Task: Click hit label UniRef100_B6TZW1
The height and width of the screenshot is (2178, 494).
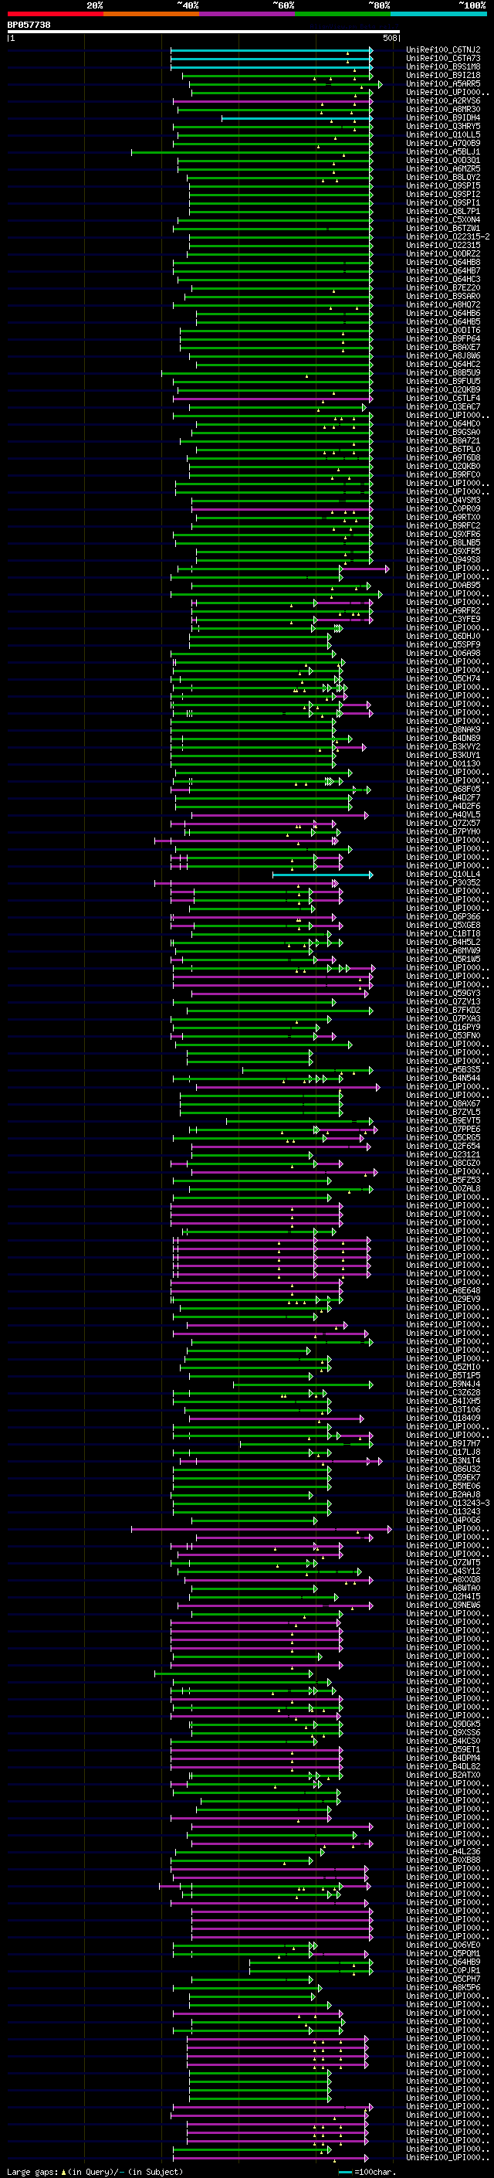Action: [443, 228]
